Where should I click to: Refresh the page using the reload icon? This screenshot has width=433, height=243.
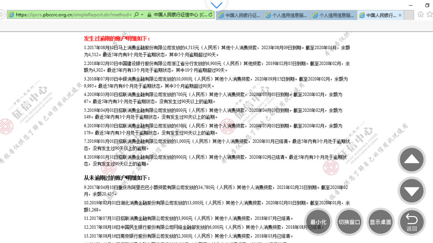pos(211,15)
